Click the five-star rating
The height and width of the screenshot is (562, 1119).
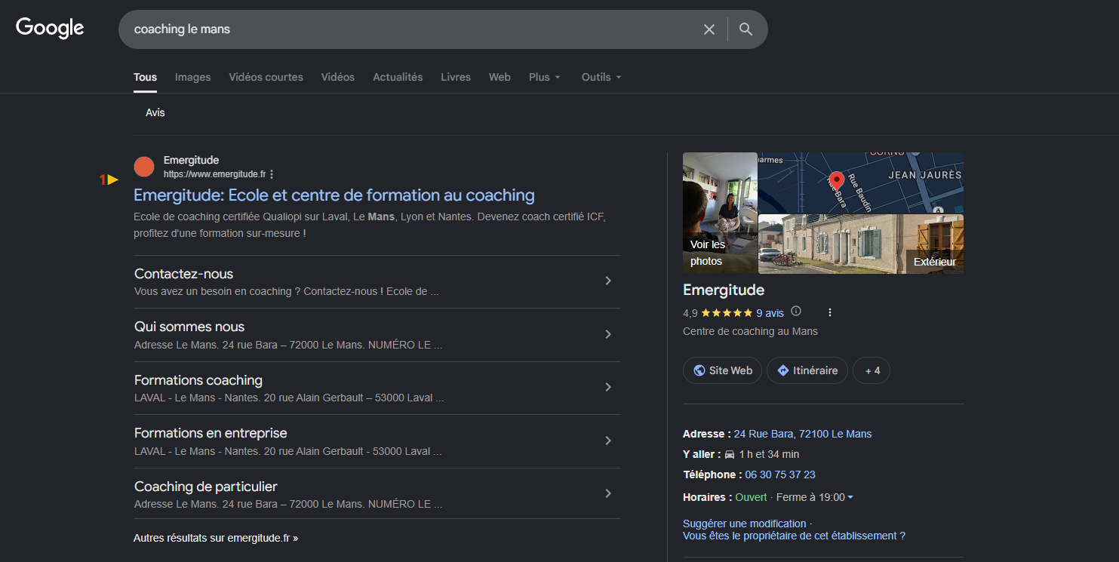click(727, 312)
